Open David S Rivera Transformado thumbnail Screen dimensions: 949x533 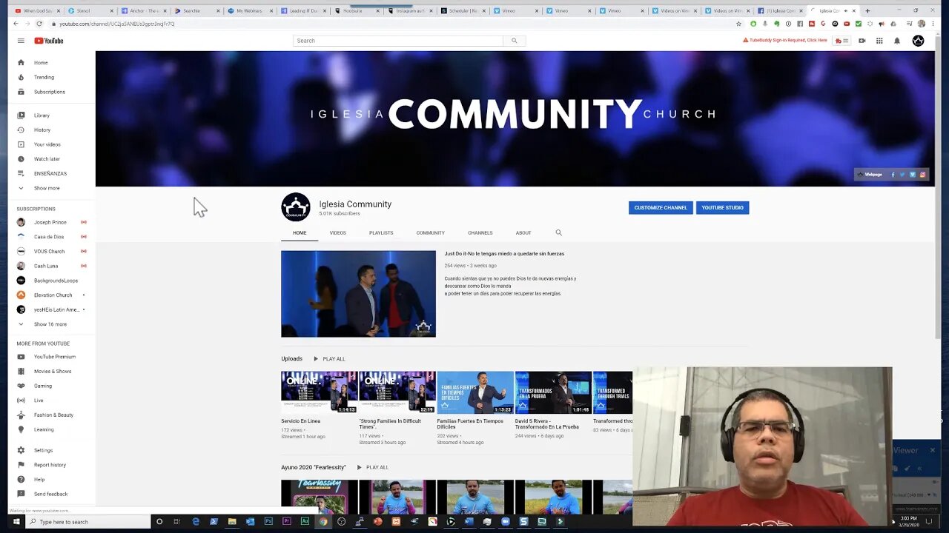click(553, 392)
